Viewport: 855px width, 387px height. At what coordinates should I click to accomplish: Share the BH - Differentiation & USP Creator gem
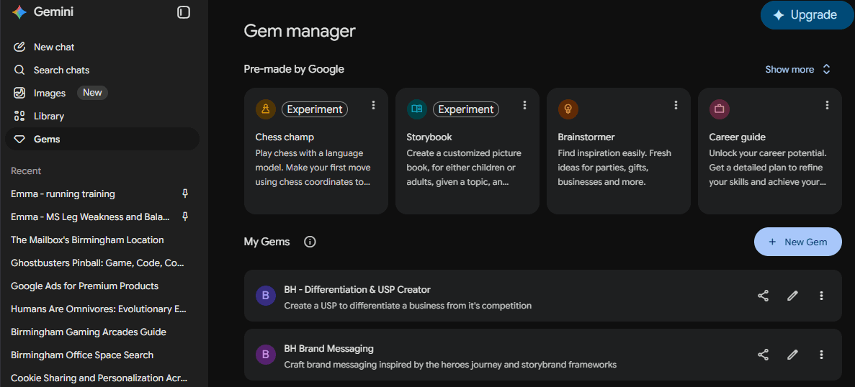(x=764, y=296)
